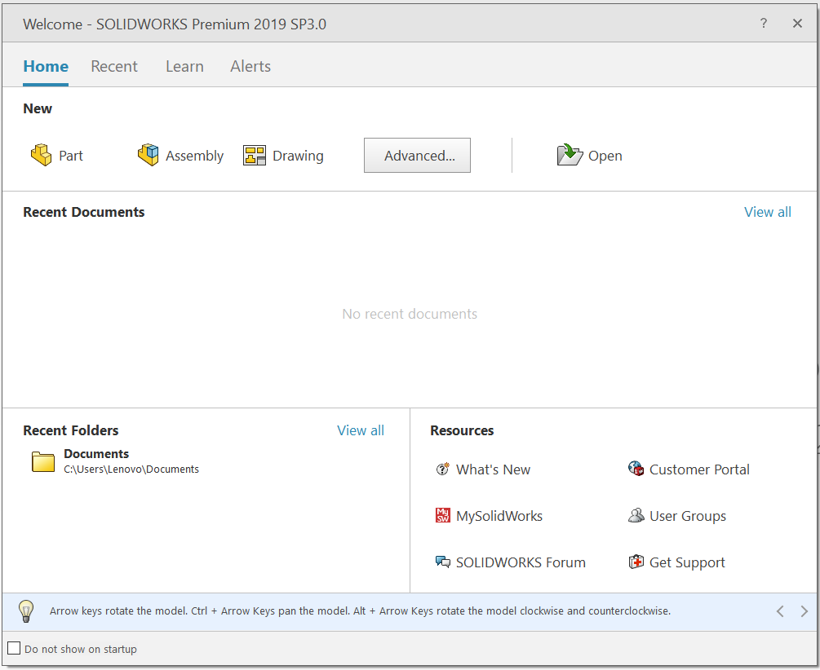Click View all for Recent Documents
Viewport: 820px width, 670px height.
767,212
